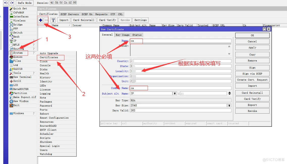
Task: Click the Issuer box scrollbar down arrow
Action: coord(229,54)
